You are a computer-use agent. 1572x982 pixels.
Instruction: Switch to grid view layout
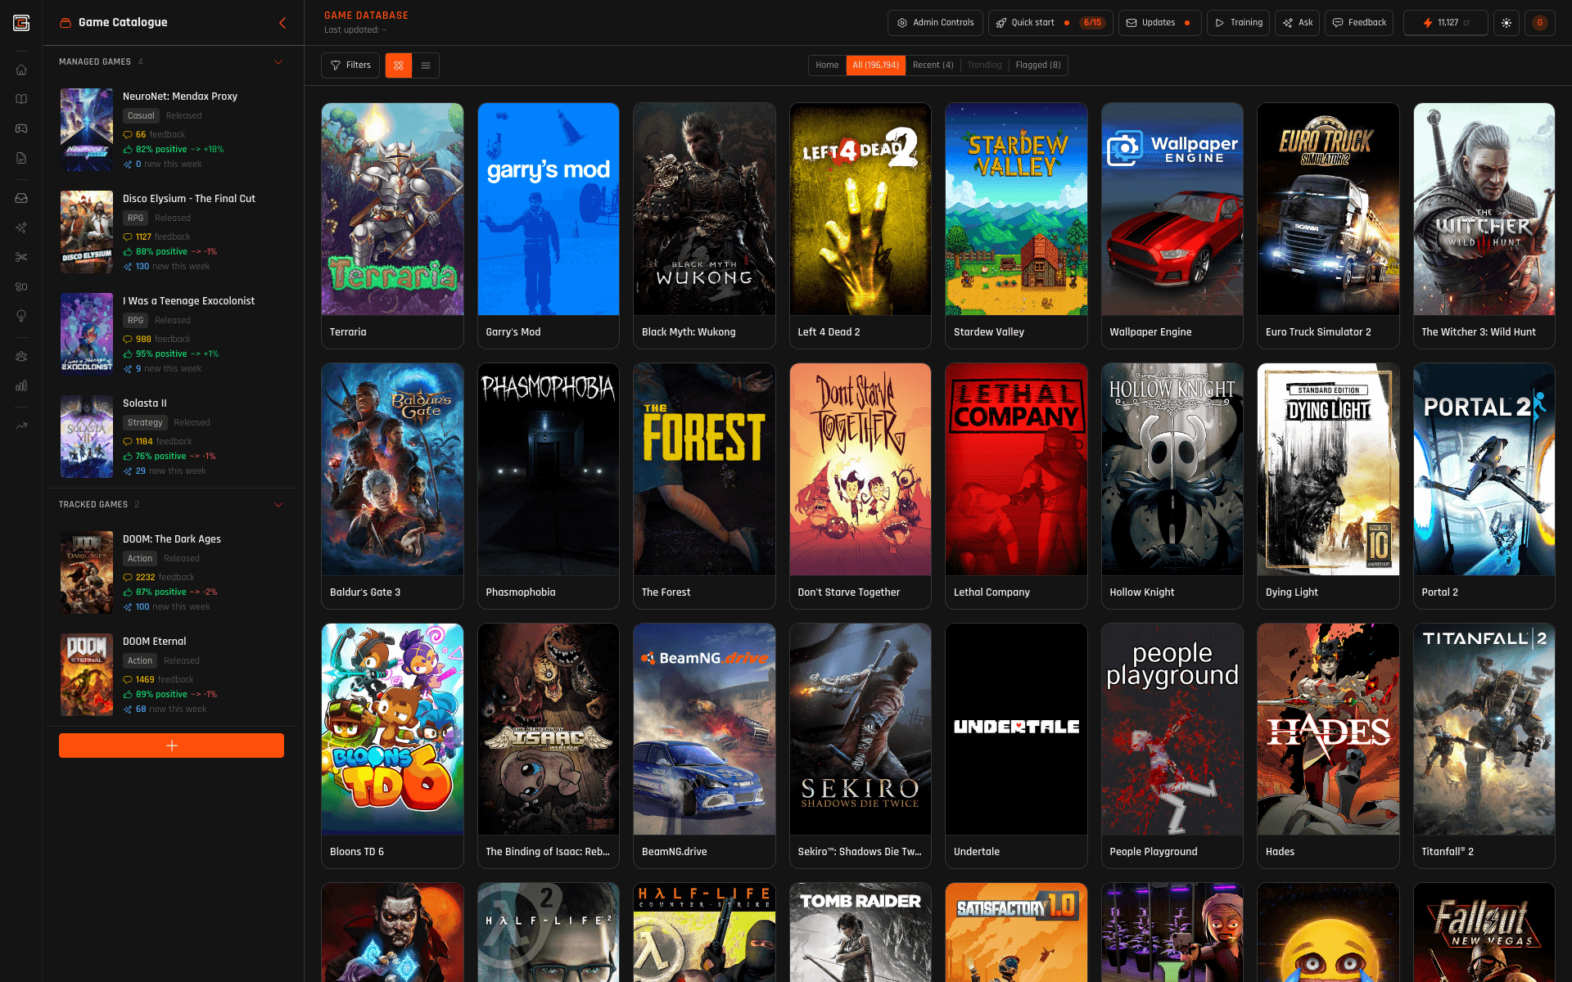coord(399,65)
